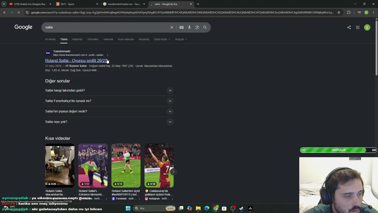The height and width of the screenshot is (213, 378).
Task: Switch to Haberler news results
Action: [77, 39]
